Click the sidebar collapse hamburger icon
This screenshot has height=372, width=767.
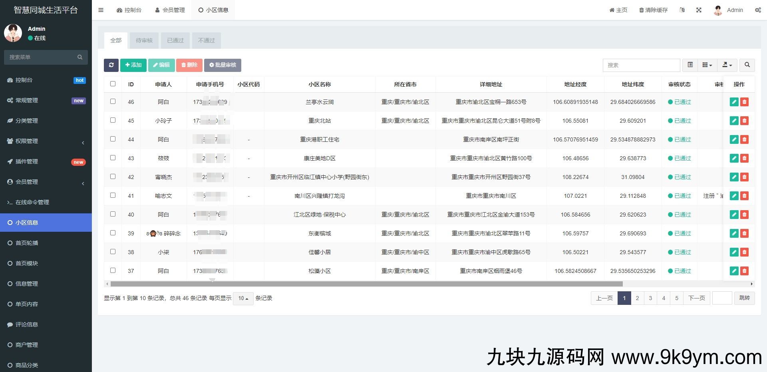point(101,10)
